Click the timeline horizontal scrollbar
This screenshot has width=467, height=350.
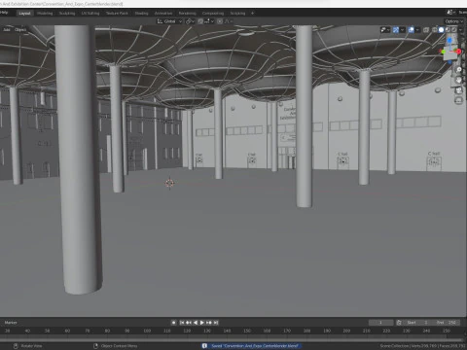(232, 339)
